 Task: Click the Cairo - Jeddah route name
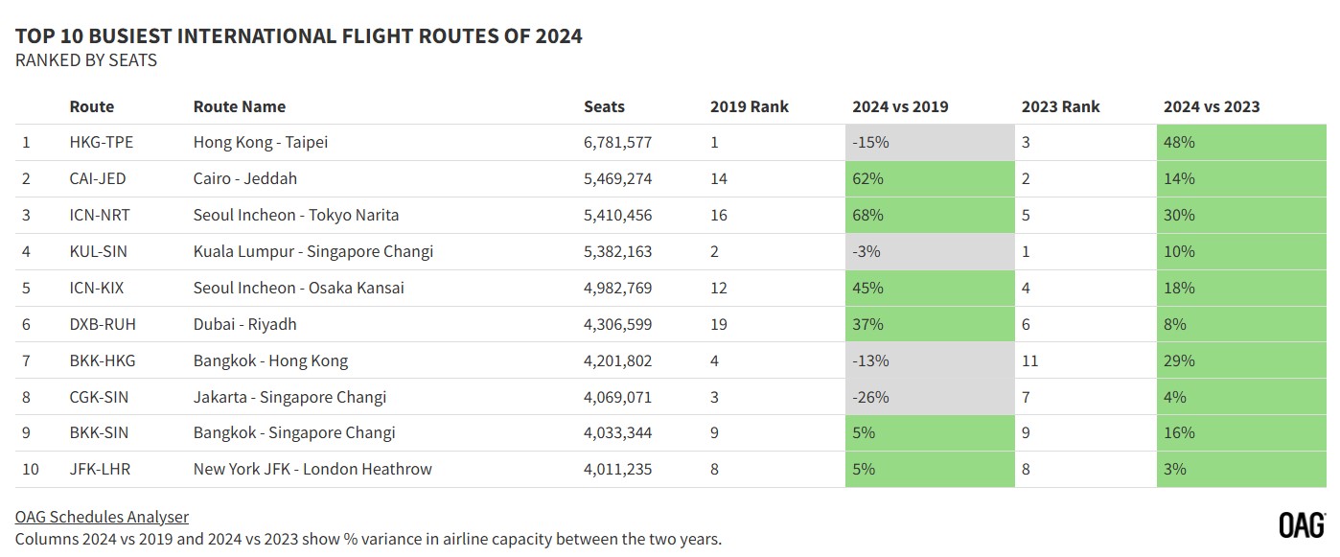coord(245,178)
